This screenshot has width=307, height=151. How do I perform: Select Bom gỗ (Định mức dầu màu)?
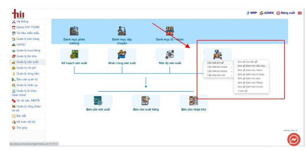point(251,66)
